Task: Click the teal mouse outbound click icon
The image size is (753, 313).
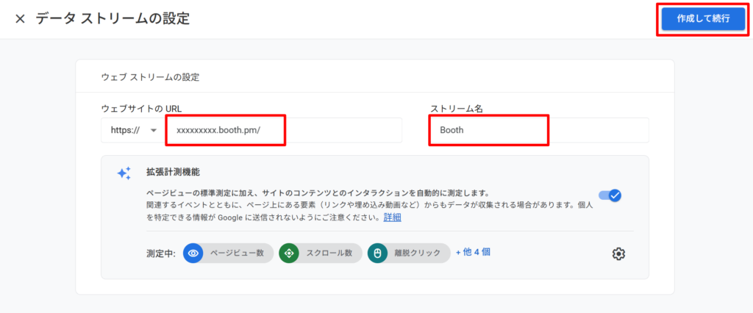Action: pos(378,253)
